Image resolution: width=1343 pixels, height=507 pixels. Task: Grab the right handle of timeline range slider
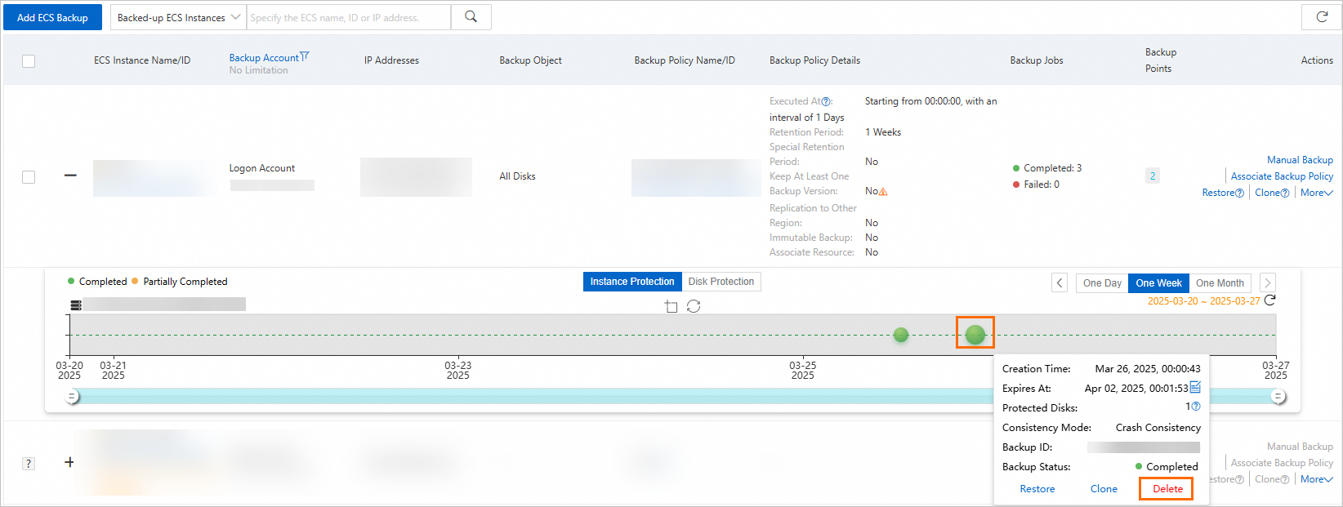click(x=1278, y=397)
